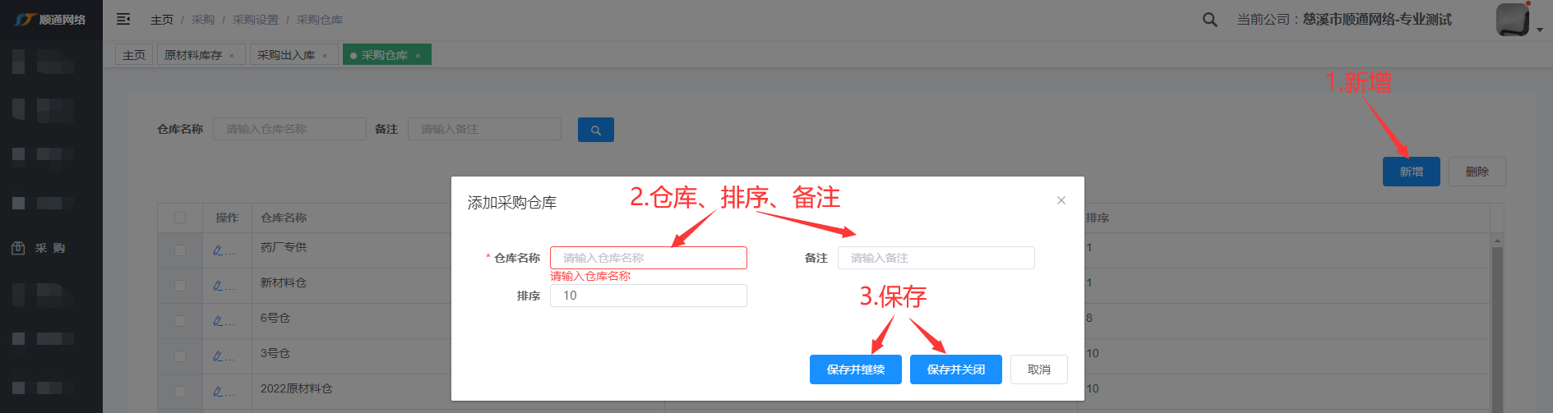1553x413 pixels.
Task: Click the 保存并继续 button
Action: (855, 369)
